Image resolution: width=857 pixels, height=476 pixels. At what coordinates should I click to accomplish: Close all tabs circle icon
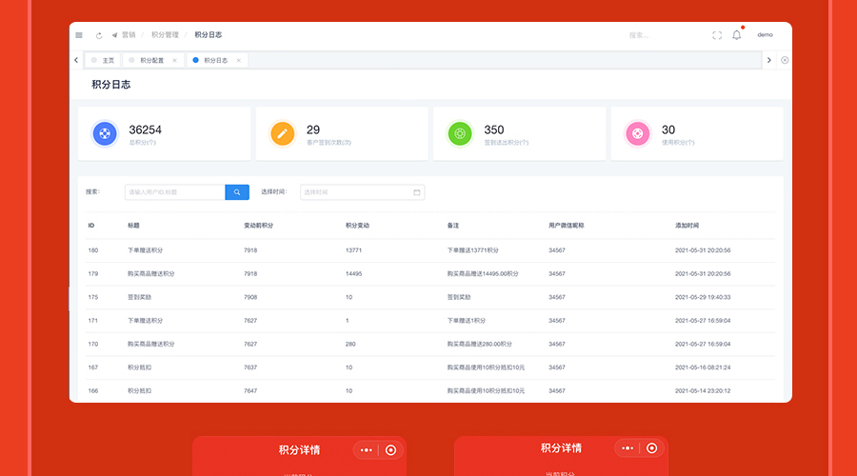[785, 60]
